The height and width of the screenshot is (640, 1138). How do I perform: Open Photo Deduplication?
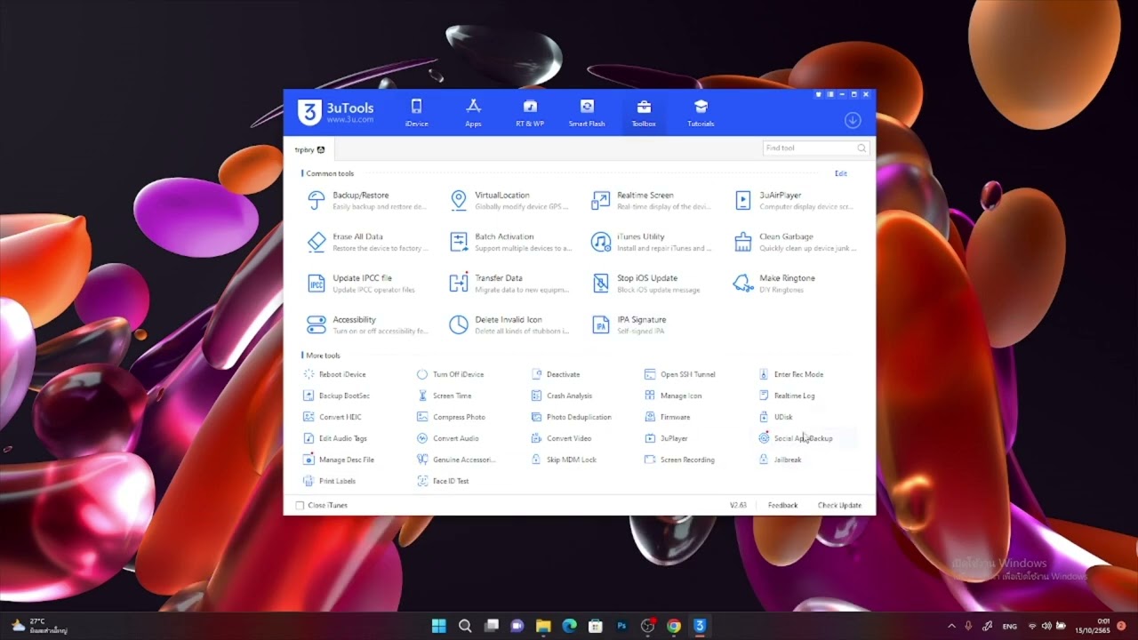[572, 417]
